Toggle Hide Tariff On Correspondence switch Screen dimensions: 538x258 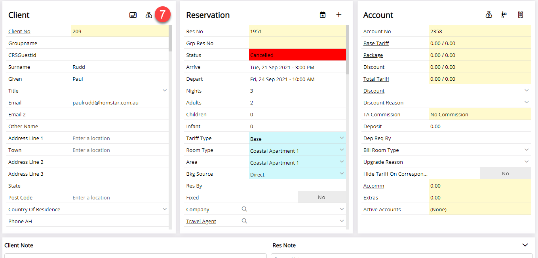click(505, 174)
